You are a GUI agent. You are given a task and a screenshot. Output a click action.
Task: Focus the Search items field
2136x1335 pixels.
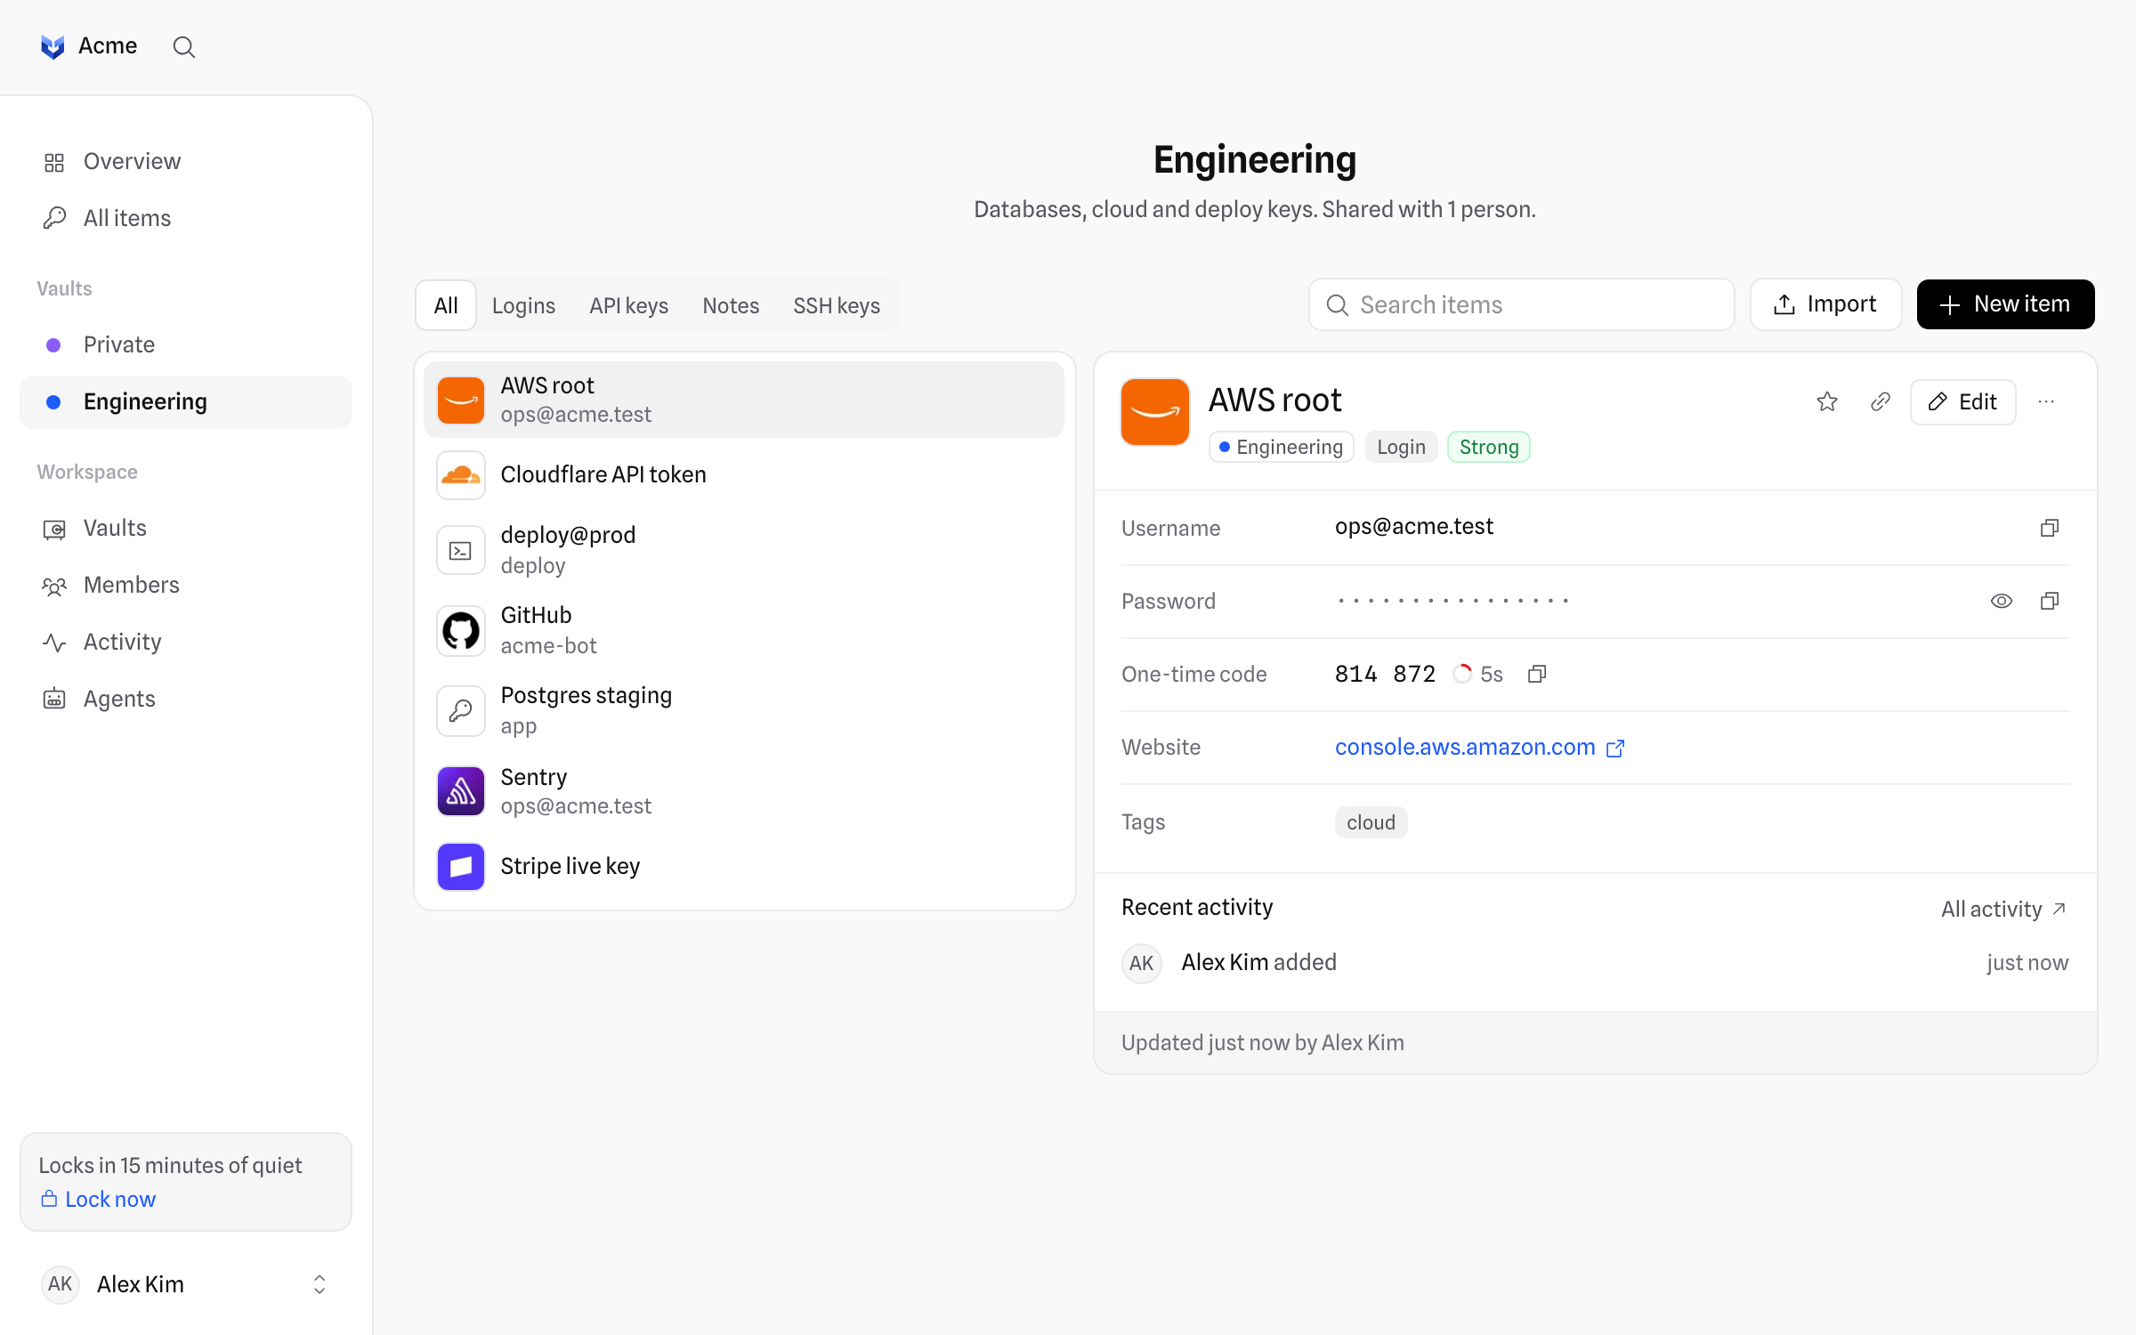click(x=1522, y=304)
